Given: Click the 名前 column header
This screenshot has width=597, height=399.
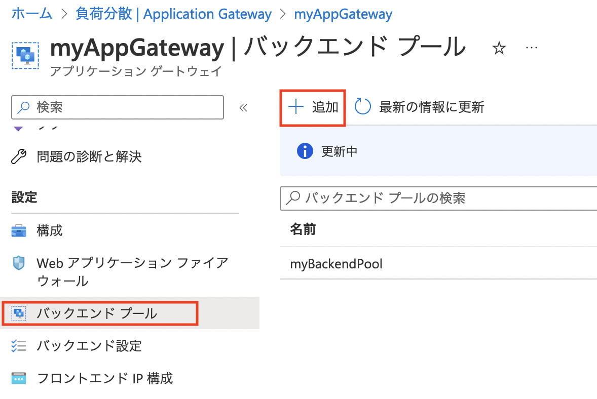Looking at the screenshot, I should coord(303,229).
